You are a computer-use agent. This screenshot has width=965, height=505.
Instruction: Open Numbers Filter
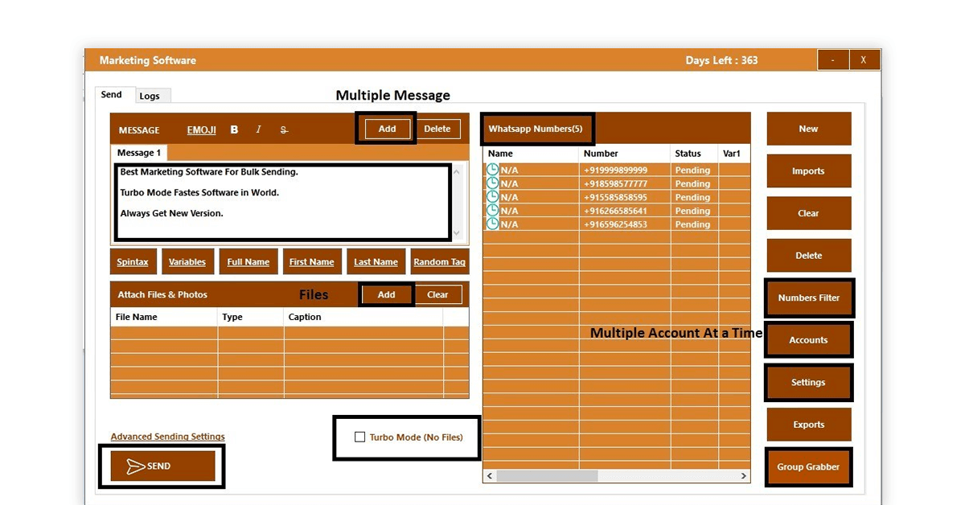point(808,298)
